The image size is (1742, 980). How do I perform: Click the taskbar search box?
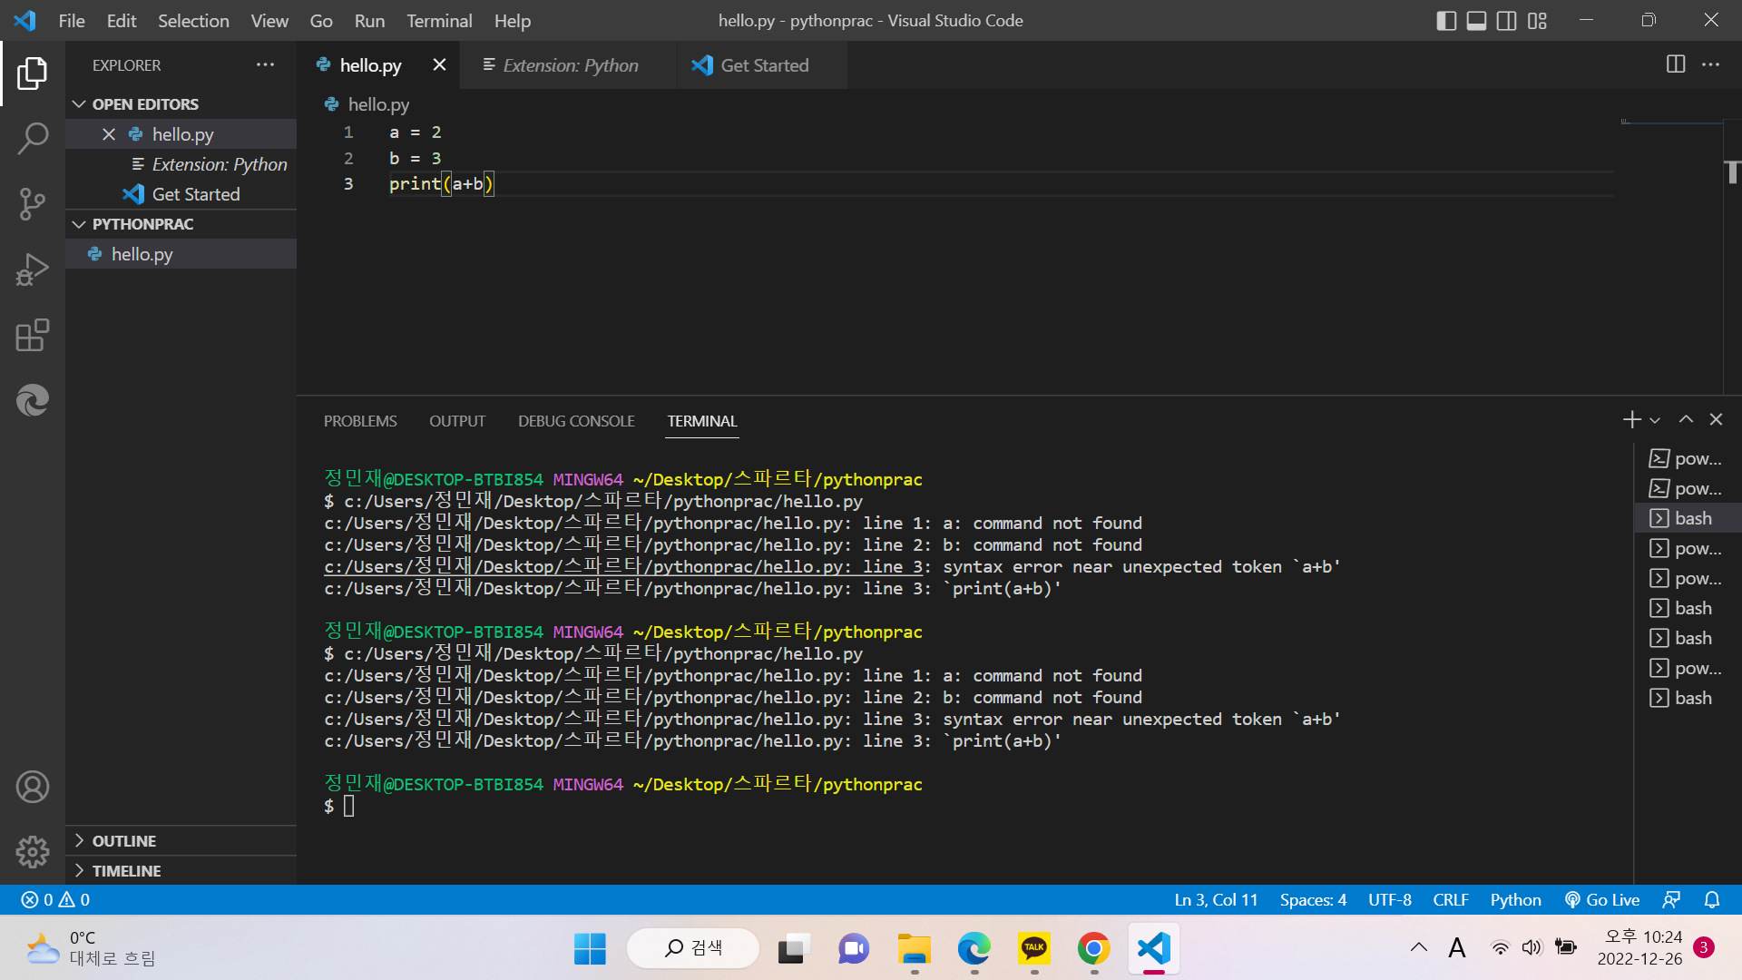[x=693, y=949]
